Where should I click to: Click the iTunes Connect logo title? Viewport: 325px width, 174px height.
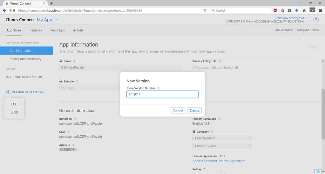20,20
